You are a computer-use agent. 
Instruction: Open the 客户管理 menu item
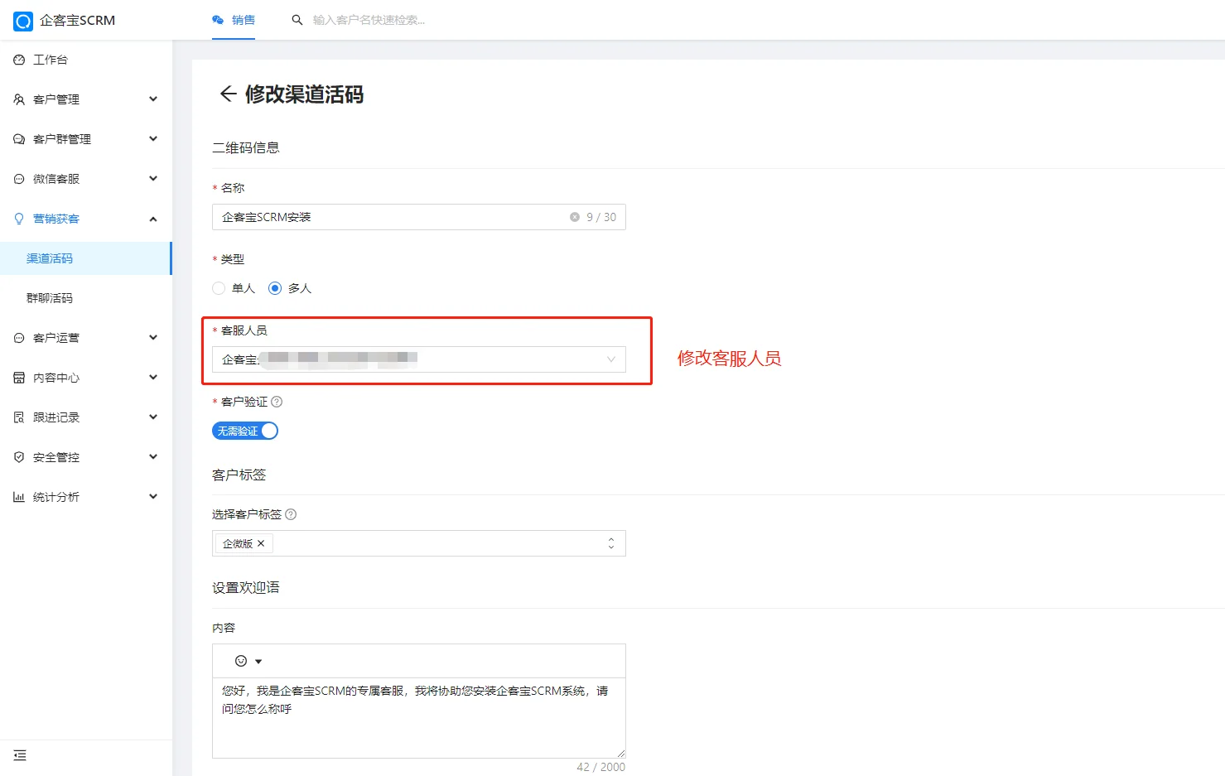(x=86, y=99)
